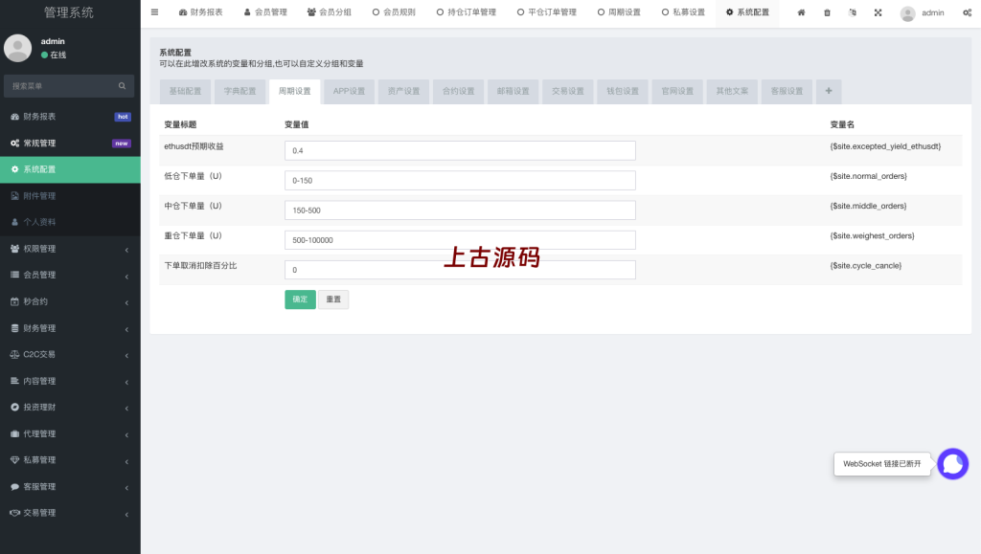Expand 内容管理 sidebar menu

pyautogui.click(x=70, y=381)
